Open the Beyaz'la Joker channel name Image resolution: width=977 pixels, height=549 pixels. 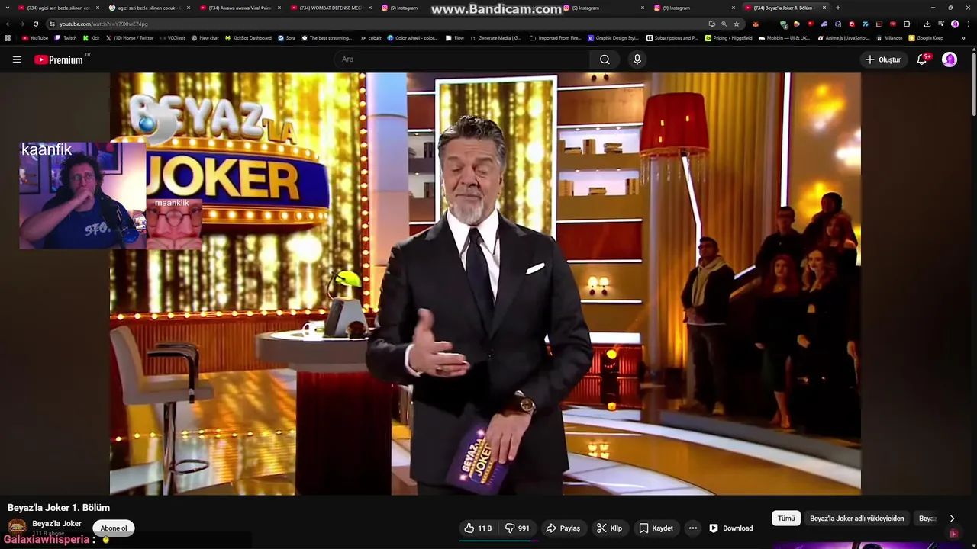coord(56,524)
